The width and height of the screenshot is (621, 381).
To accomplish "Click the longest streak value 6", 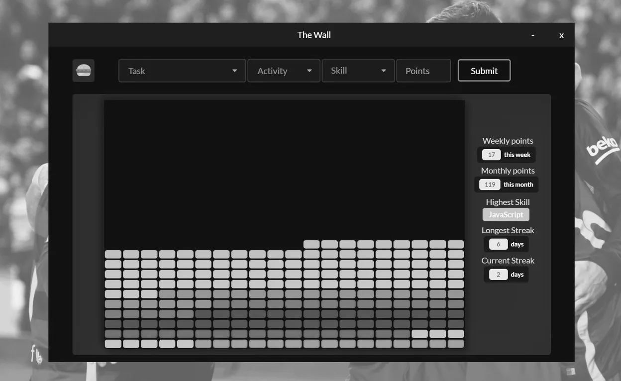I will point(498,244).
